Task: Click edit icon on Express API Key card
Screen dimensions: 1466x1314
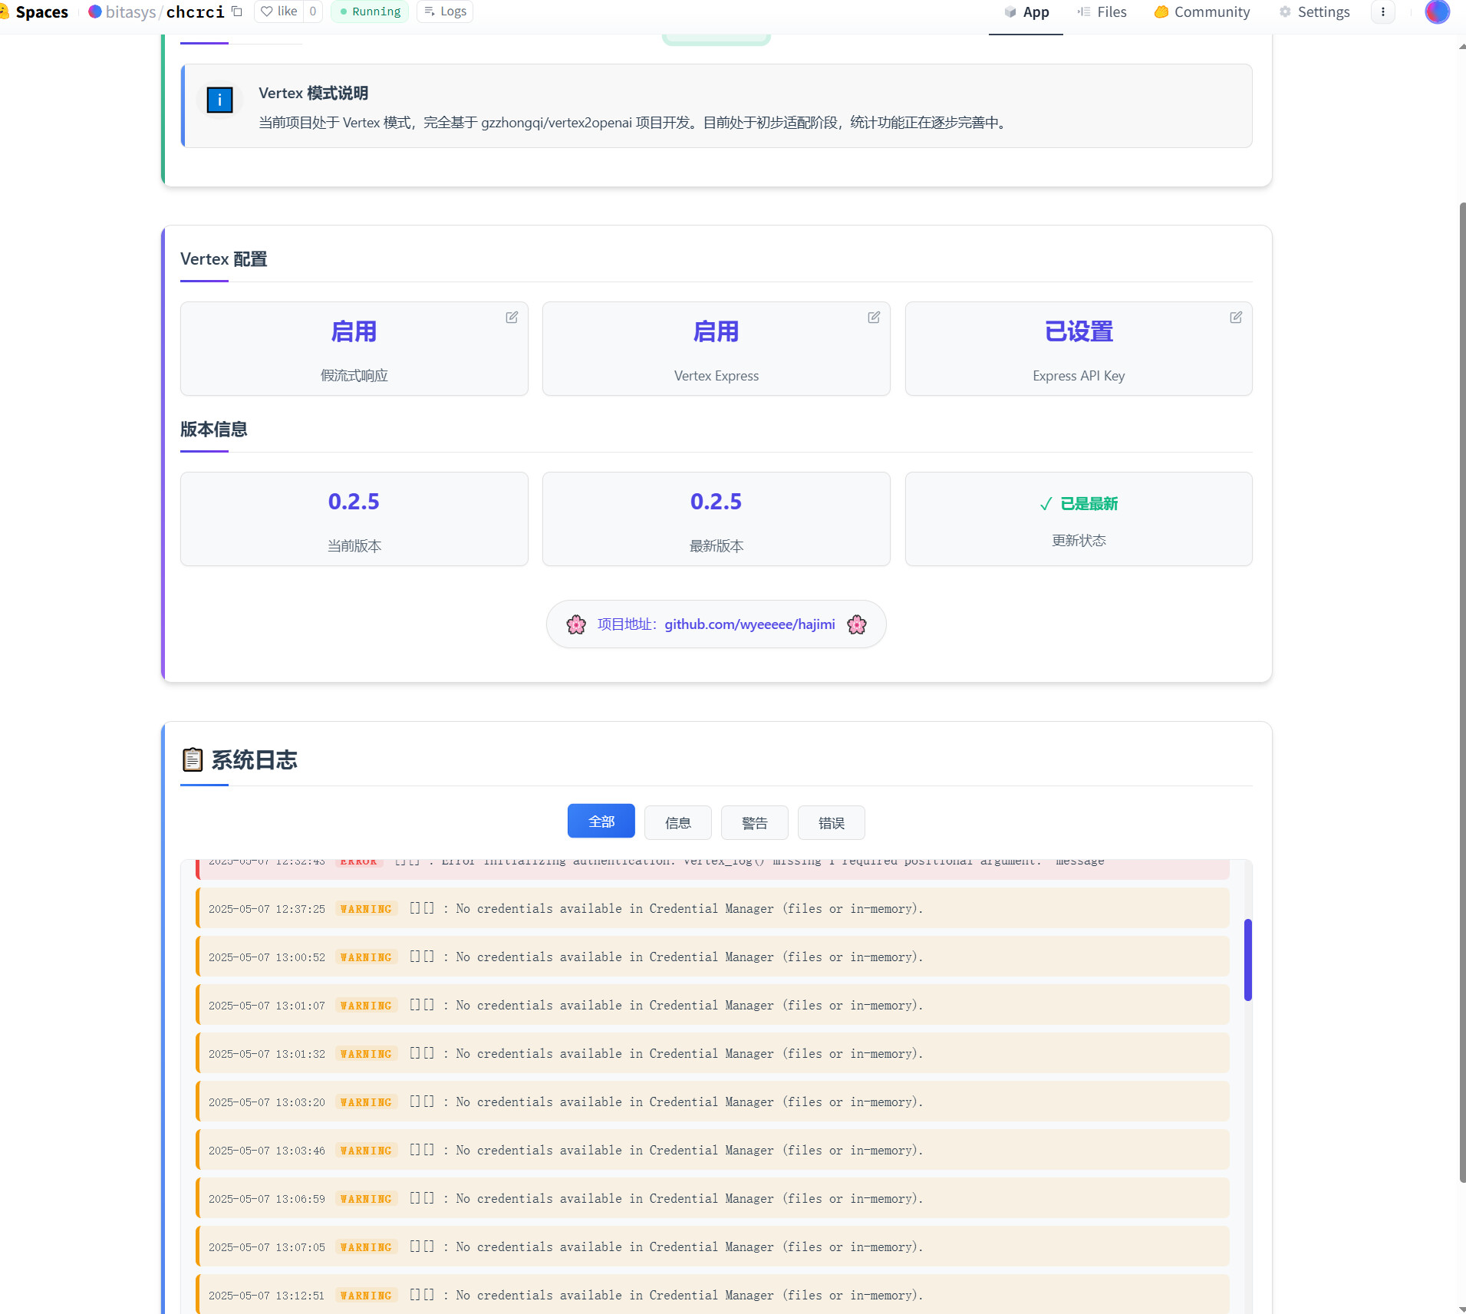Action: tap(1236, 318)
